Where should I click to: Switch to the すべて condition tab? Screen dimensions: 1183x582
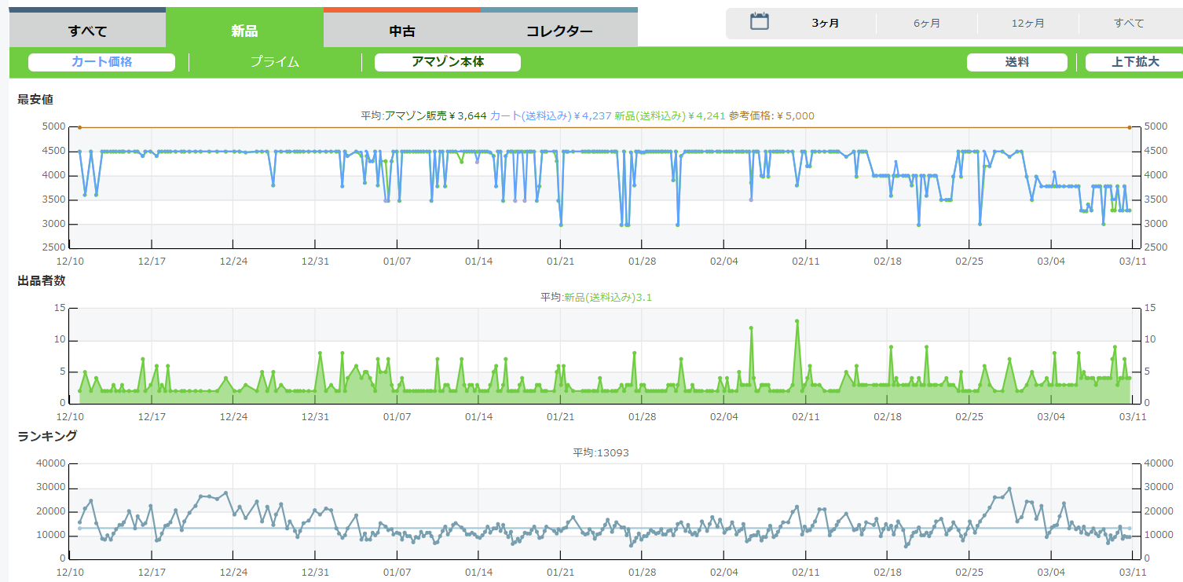pos(87,31)
